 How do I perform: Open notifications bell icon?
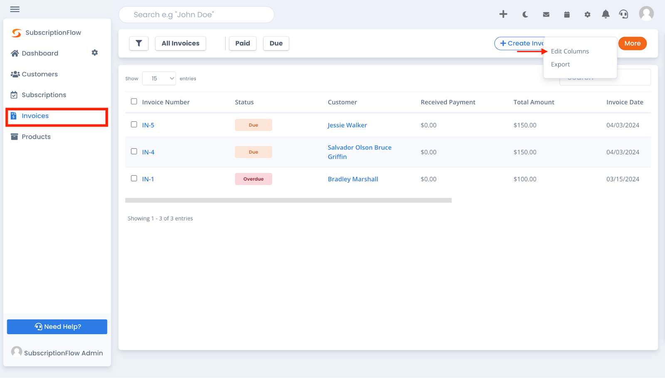click(x=606, y=14)
